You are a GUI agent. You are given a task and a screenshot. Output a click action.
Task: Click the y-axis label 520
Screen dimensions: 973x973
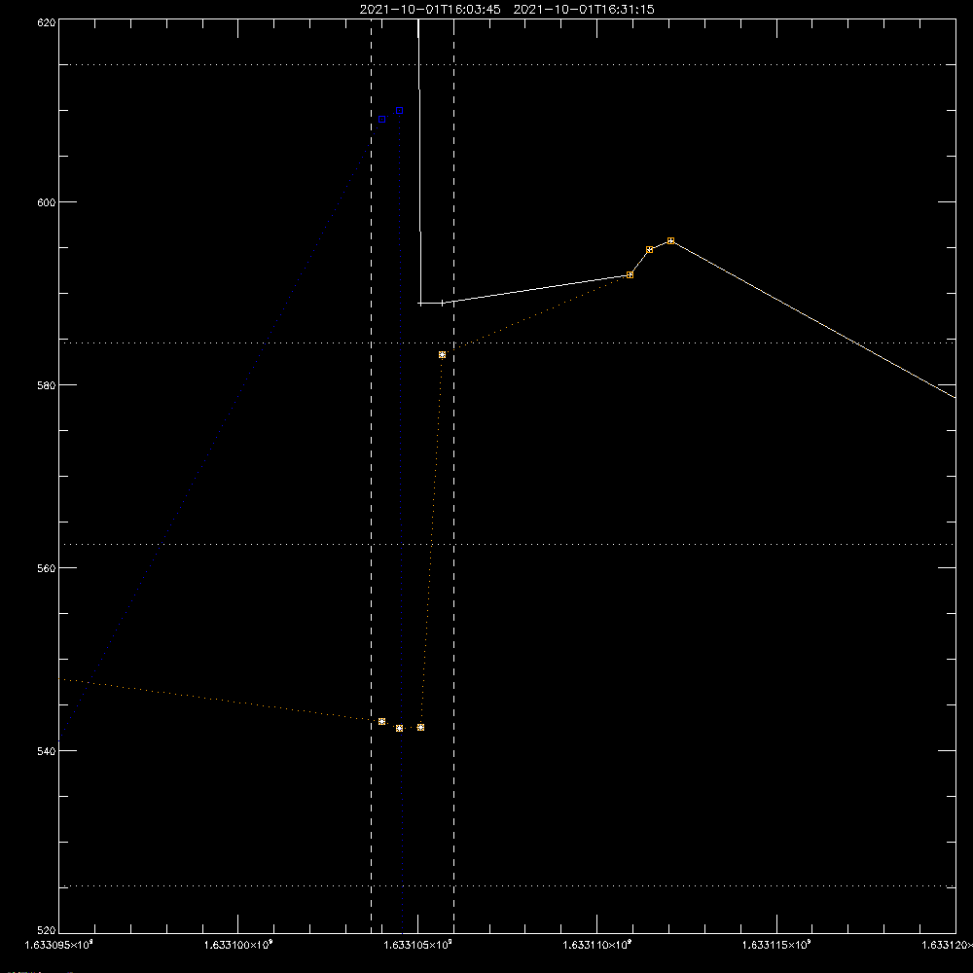pyautogui.click(x=47, y=930)
